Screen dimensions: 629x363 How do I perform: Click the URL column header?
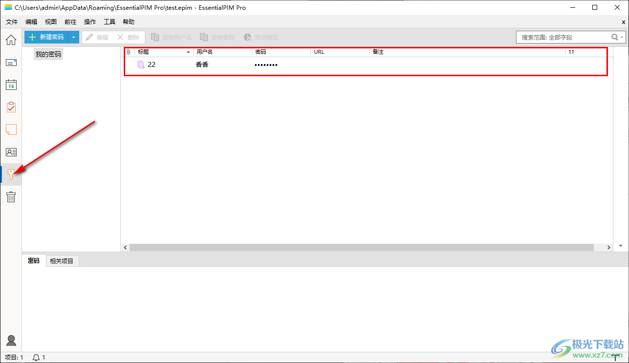pos(340,52)
